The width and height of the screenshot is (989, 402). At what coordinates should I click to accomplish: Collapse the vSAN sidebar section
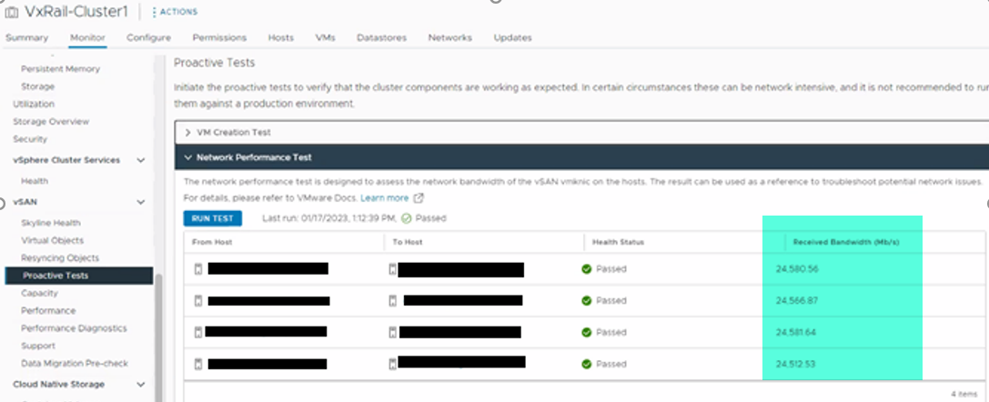[141, 202]
